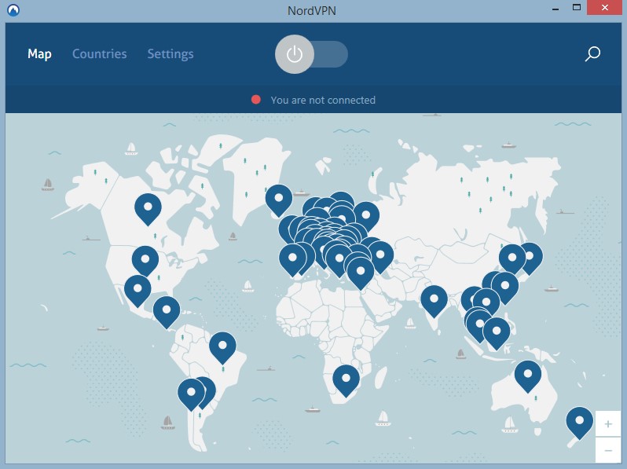Image resolution: width=627 pixels, height=469 pixels.
Task: Select the Map tab
Action: click(x=39, y=54)
